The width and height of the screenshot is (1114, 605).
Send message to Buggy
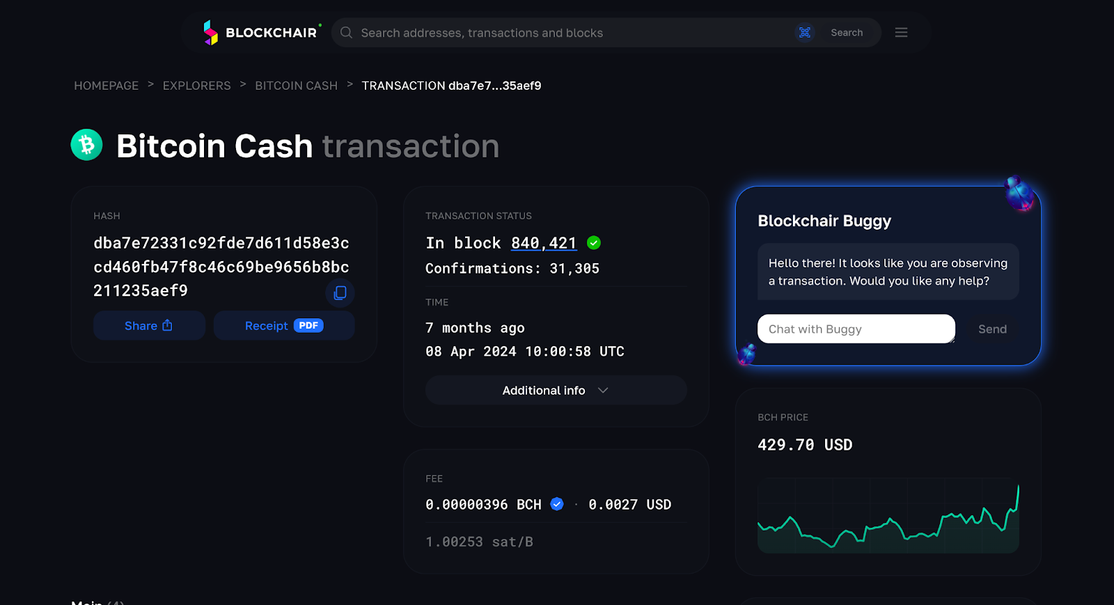[992, 329]
